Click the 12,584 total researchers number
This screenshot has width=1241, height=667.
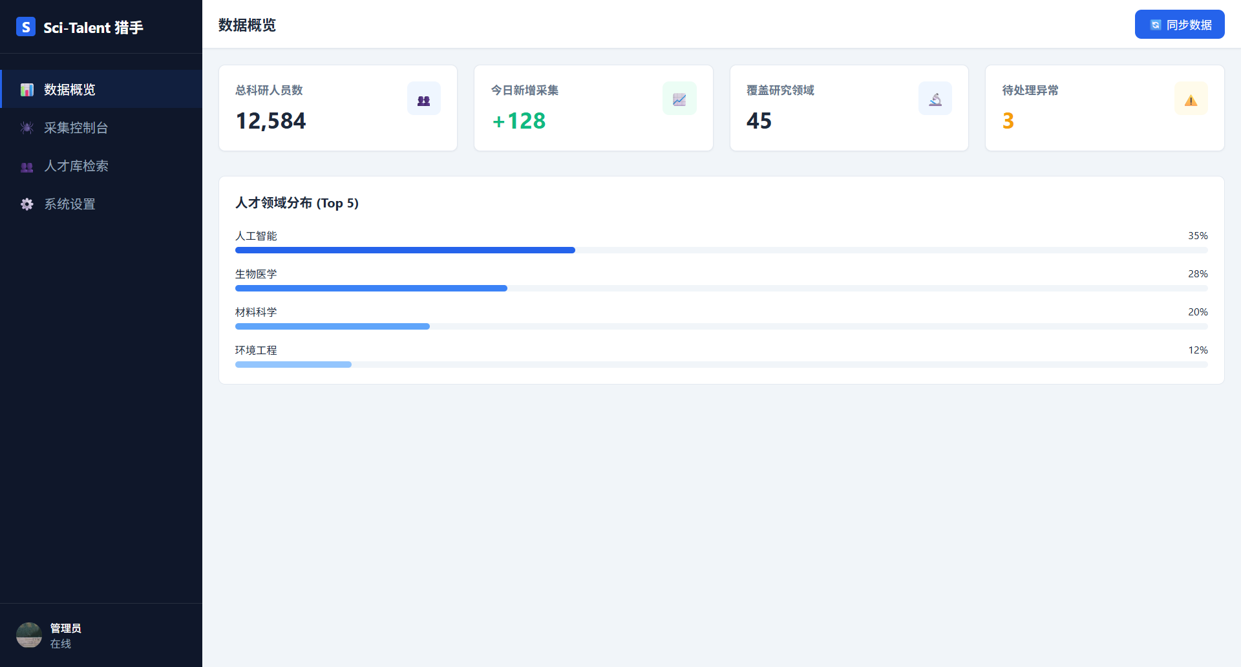[271, 121]
